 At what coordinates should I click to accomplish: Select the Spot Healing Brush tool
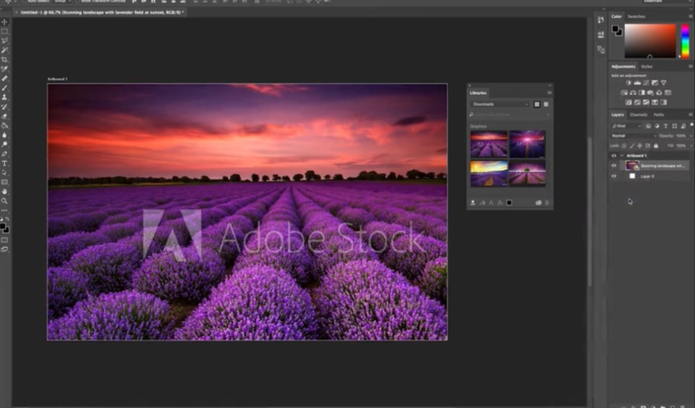coord(4,78)
